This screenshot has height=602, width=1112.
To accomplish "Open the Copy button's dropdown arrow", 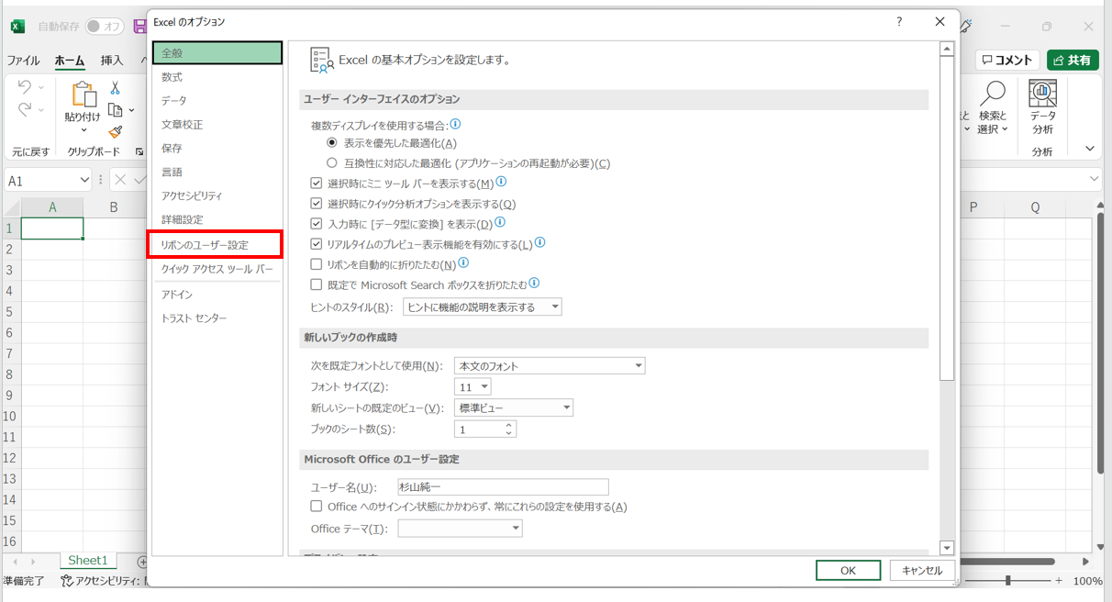I will click(131, 110).
